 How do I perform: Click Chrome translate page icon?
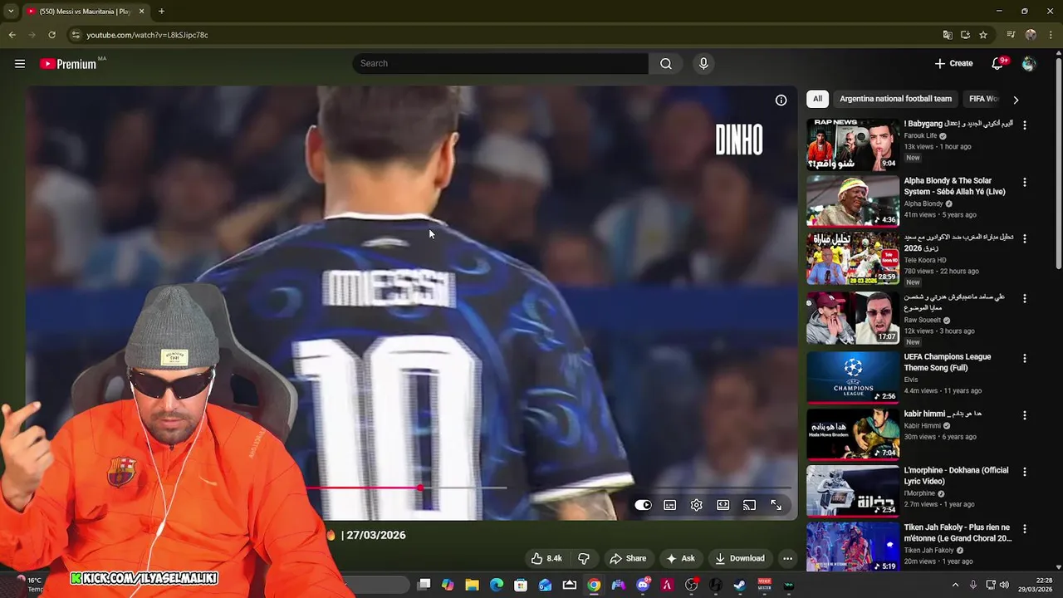(x=948, y=35)
